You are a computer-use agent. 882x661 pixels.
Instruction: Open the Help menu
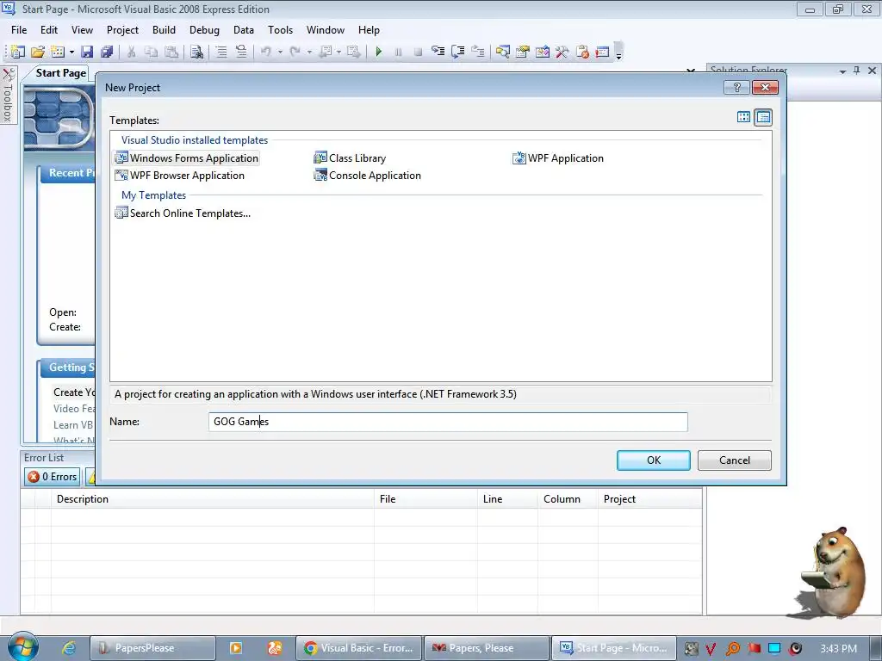coord(369,30)
